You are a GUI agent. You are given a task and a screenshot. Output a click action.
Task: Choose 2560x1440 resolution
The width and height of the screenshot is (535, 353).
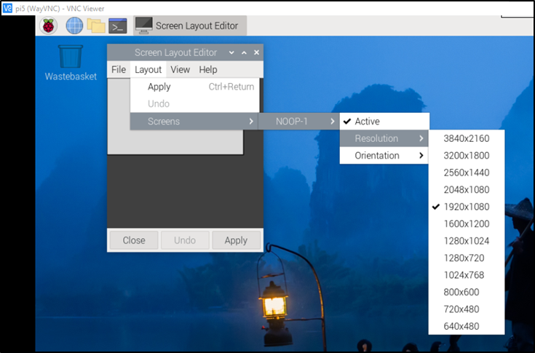pyautogui.click(x=467, y=172)
